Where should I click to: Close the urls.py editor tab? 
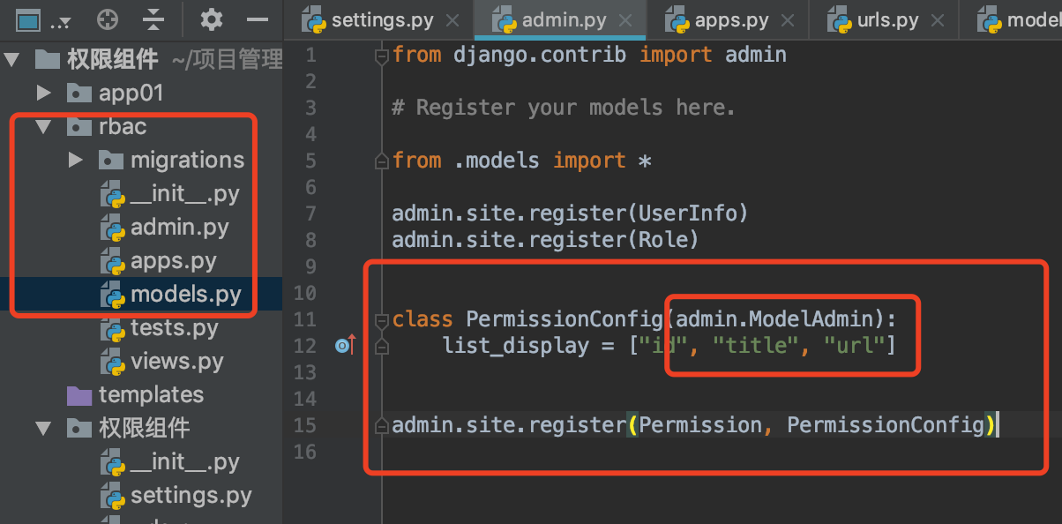point(938,20)
